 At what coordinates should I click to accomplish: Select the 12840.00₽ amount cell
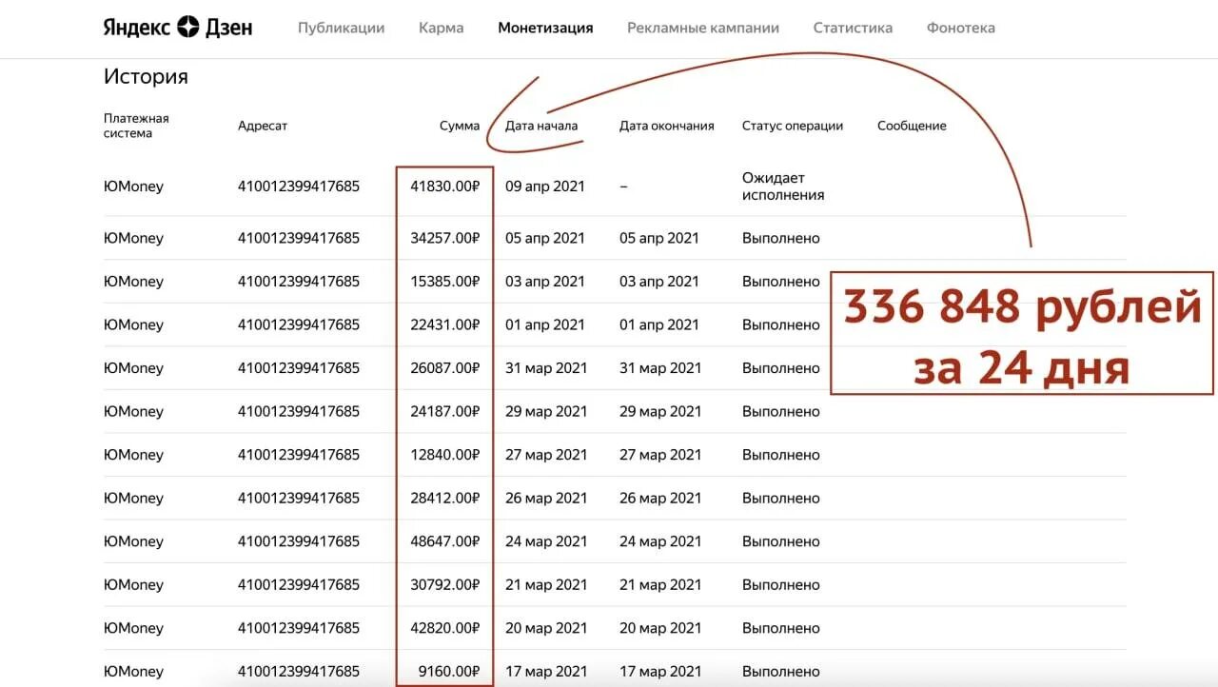point(445,455)
